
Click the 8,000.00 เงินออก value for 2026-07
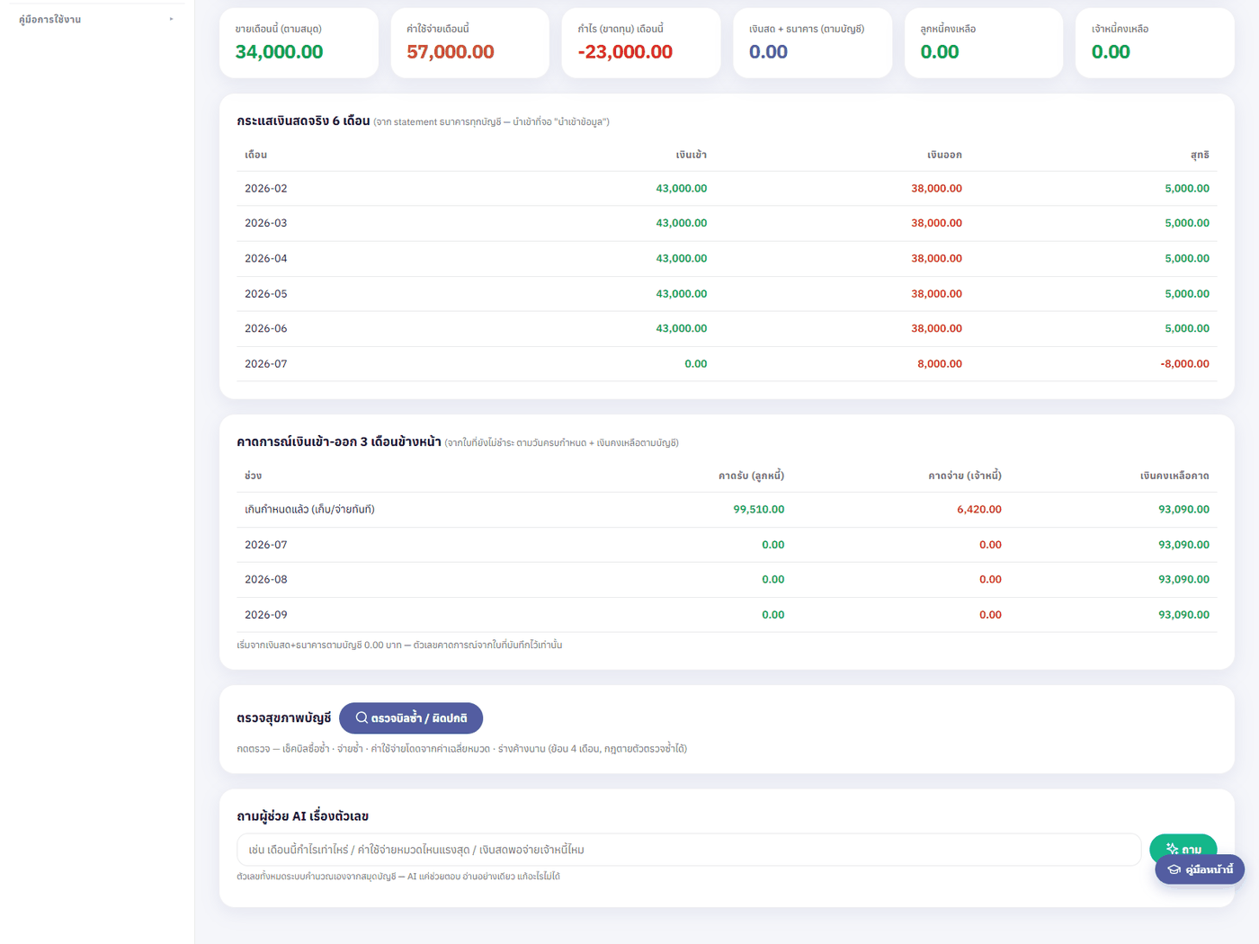point(940,364)
